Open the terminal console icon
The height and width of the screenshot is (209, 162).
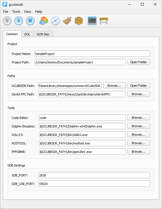pos(92,21)
